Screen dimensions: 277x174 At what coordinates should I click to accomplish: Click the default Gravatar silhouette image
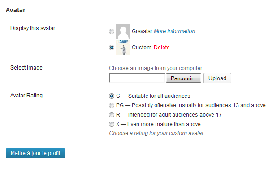(x=123, y=31)
